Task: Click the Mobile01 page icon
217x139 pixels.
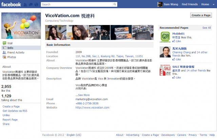Action: tap(165, 37)
